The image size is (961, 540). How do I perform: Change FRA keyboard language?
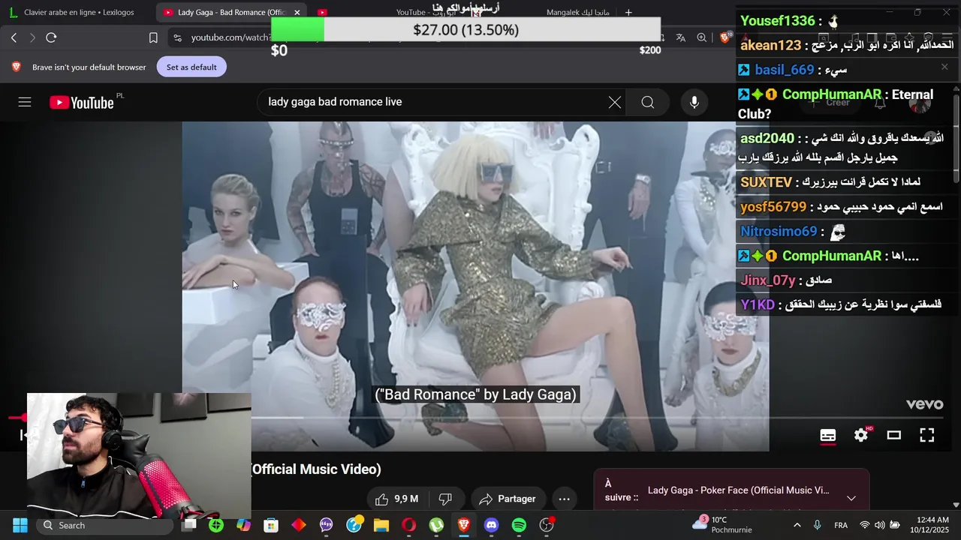click(841, 525)
